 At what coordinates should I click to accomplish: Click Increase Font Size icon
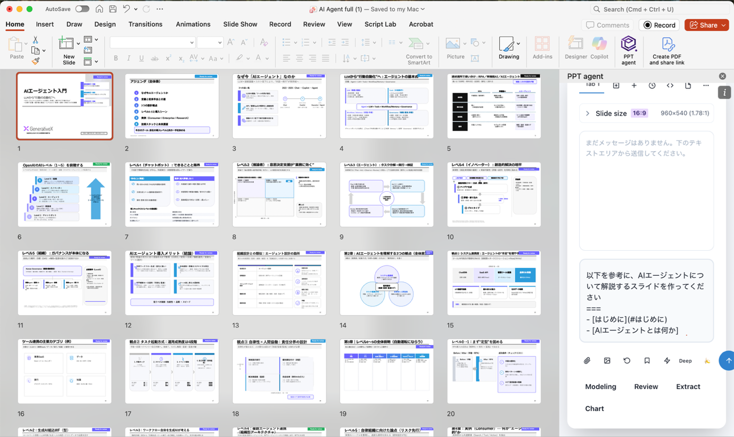click(230, 42)
